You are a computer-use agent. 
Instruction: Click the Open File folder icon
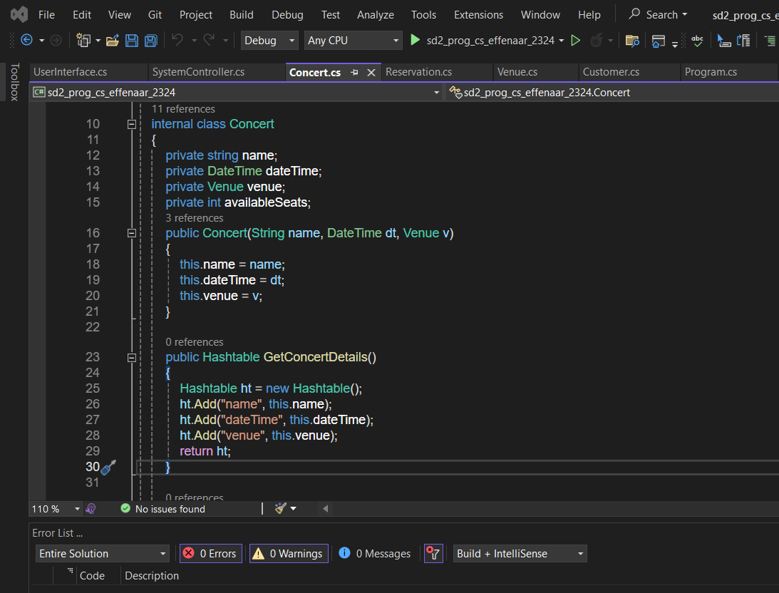(x=112, y=41)
